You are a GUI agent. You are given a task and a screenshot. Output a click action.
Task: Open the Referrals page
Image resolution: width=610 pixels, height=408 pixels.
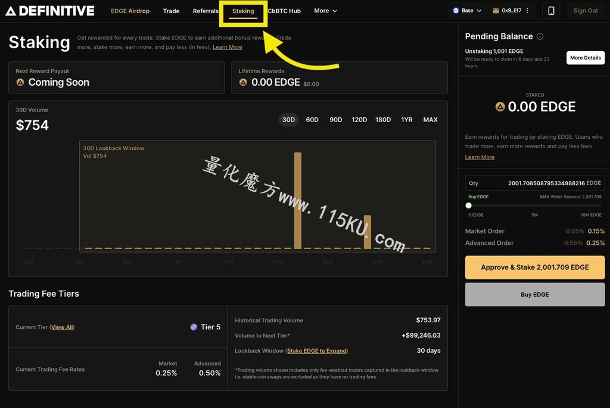click(x=206, y=11)
